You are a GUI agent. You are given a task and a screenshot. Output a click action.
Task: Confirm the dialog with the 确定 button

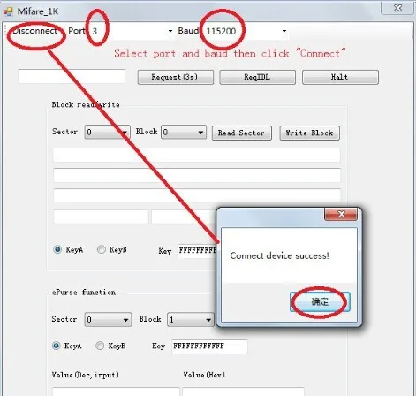tap(320, 301)
